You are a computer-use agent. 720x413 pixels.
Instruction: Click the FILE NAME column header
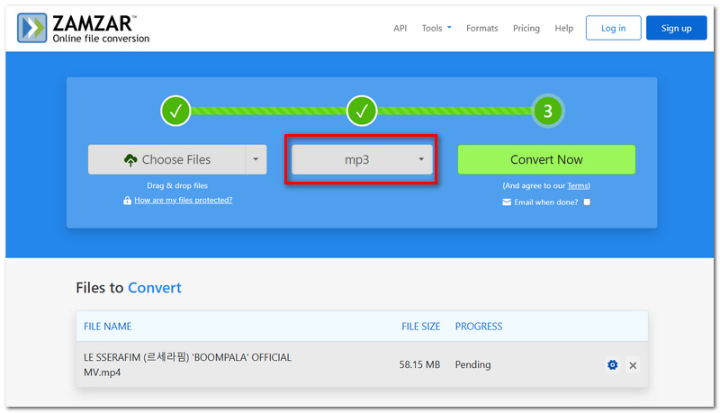point(107,327)
